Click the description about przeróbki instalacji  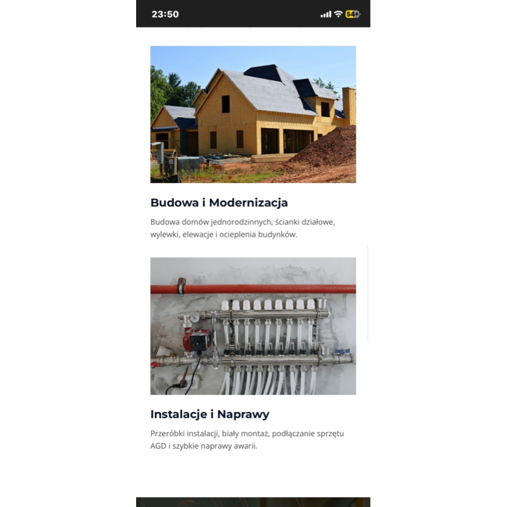click(x=247, y=439)
